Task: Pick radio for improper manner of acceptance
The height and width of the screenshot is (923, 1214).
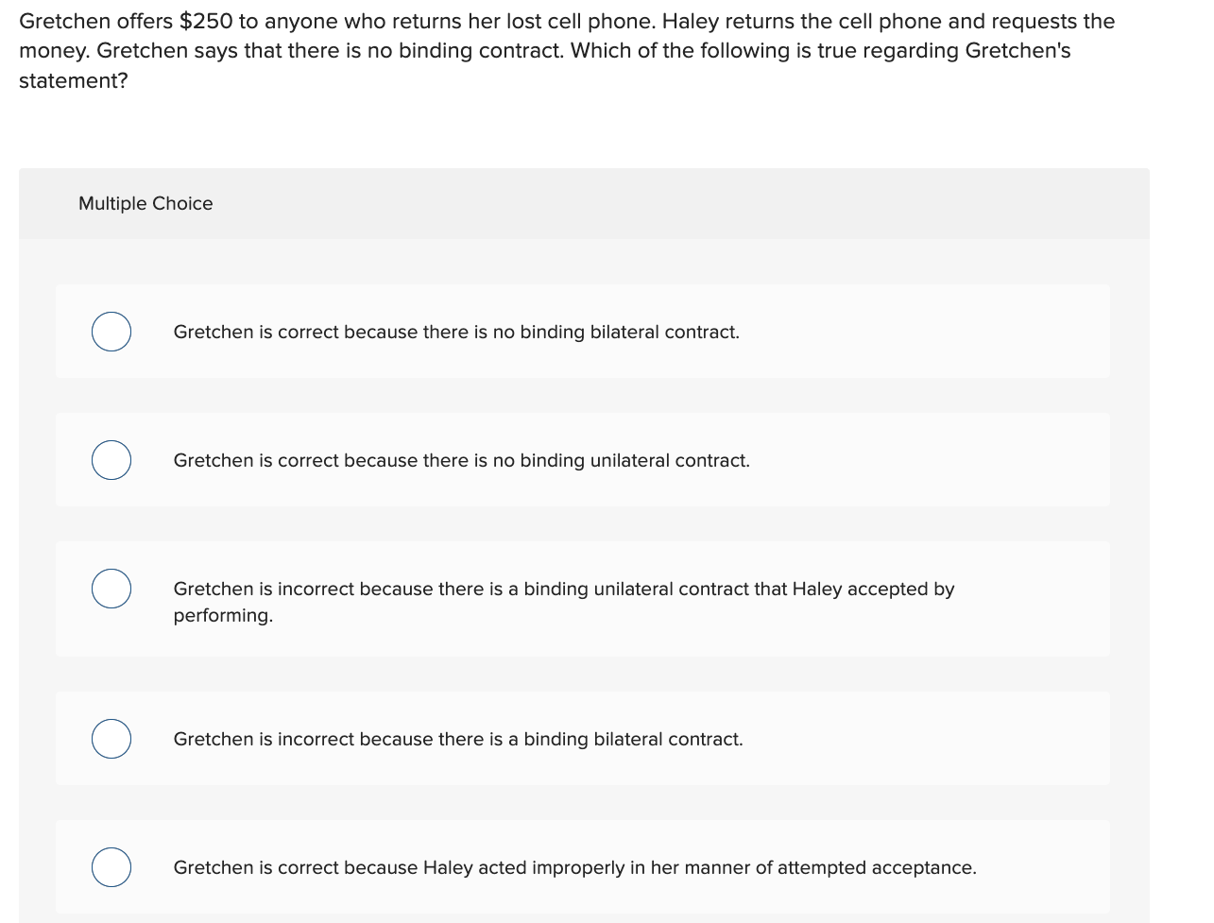Action: pyautogui.click(x=111, y=867)
